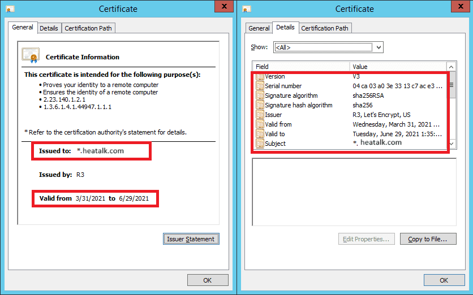Image resolution: width=473 pixels, height=295 pixels.
Task: Click the 3/31/2021 valid from date
Action: pos(91,198)
